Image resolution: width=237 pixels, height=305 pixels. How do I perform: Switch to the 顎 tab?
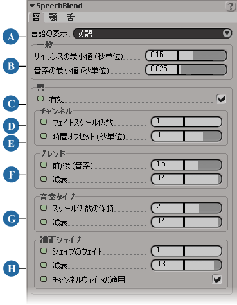click(x=53, y=17)
